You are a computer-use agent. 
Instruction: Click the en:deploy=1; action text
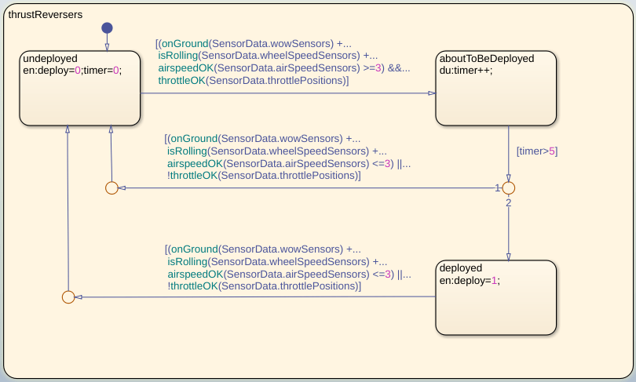[469, 280]
